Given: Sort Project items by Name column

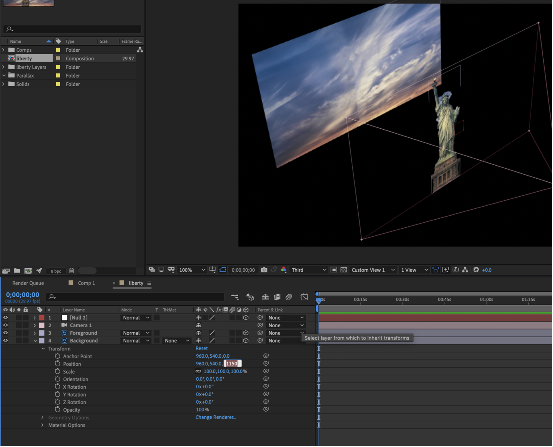Looking at the screenshot, I should click(x=16, y=41).
